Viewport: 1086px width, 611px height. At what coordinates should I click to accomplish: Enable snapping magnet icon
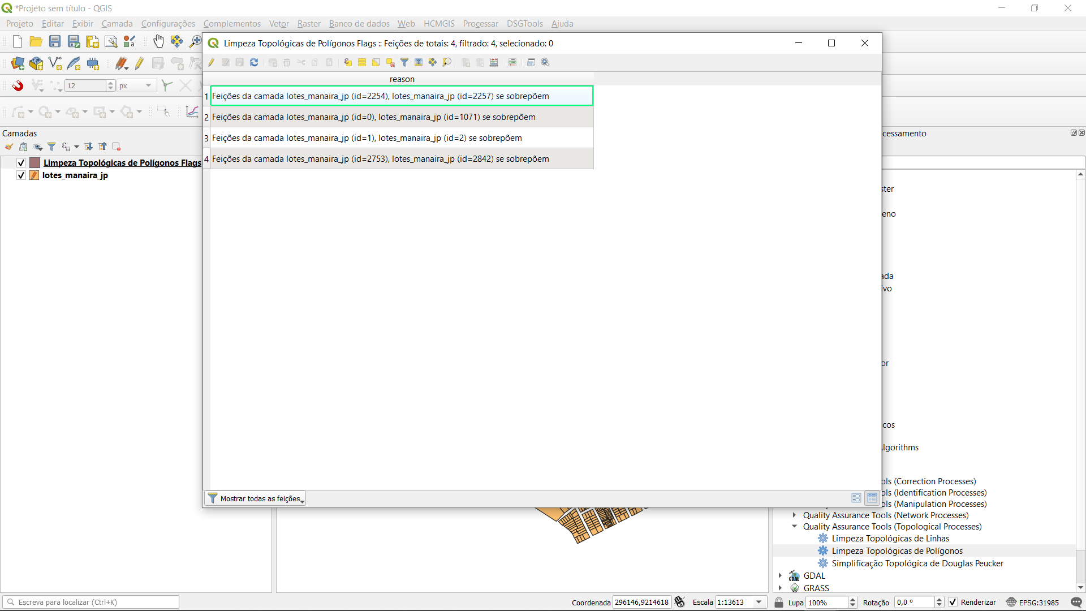point(18,85)
